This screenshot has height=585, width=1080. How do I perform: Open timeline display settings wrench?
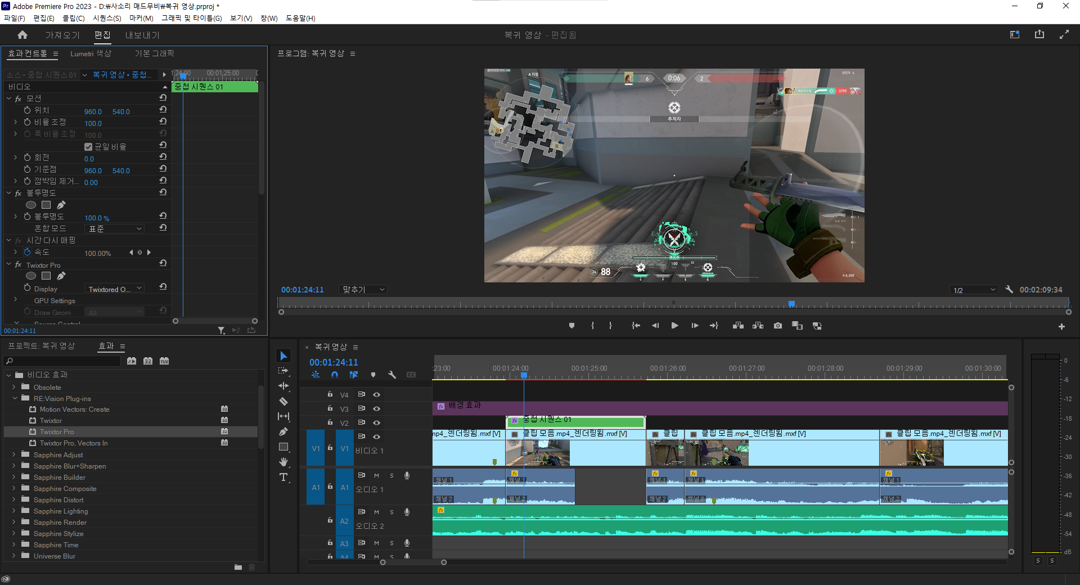(392, 375)
